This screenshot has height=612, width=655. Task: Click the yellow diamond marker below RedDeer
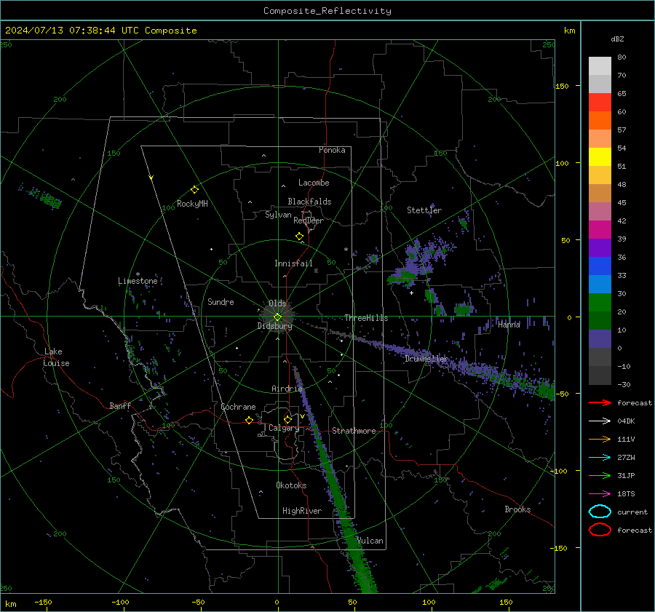[x=299, y=237]
